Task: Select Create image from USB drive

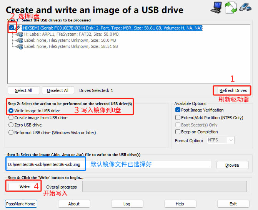Action: coord(11,118)
